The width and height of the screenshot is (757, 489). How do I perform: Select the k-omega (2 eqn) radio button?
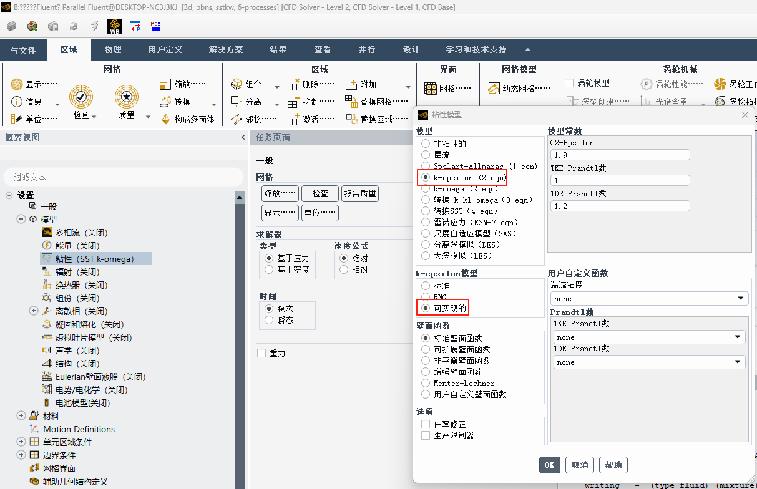click(426, 188)
